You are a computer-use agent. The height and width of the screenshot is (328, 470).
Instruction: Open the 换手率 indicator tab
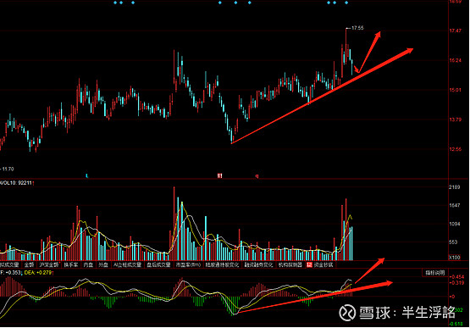71,264
